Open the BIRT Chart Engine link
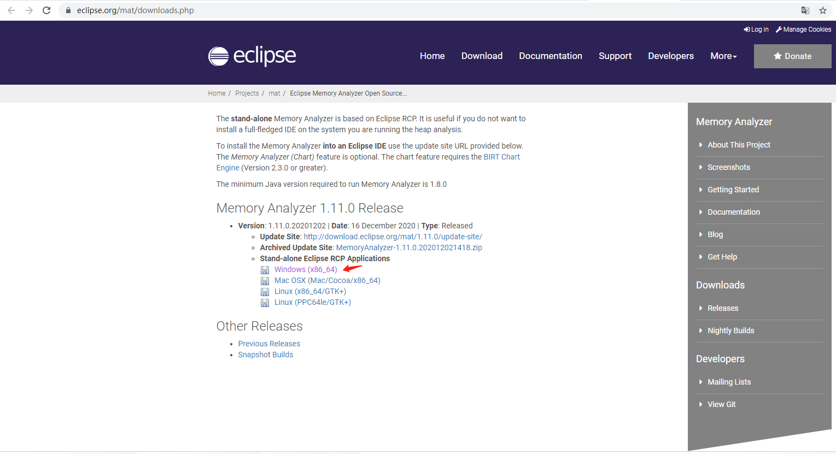Screen dimensions: 836x454 [x=501, y=157]
